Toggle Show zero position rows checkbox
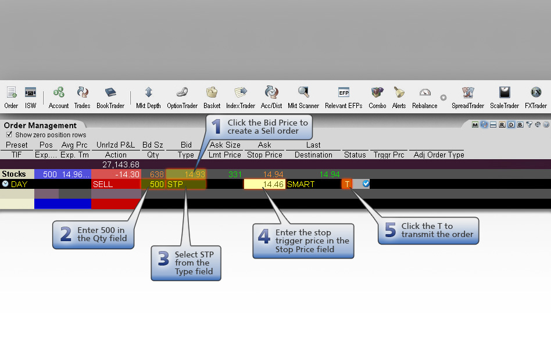 coord(9,134)
